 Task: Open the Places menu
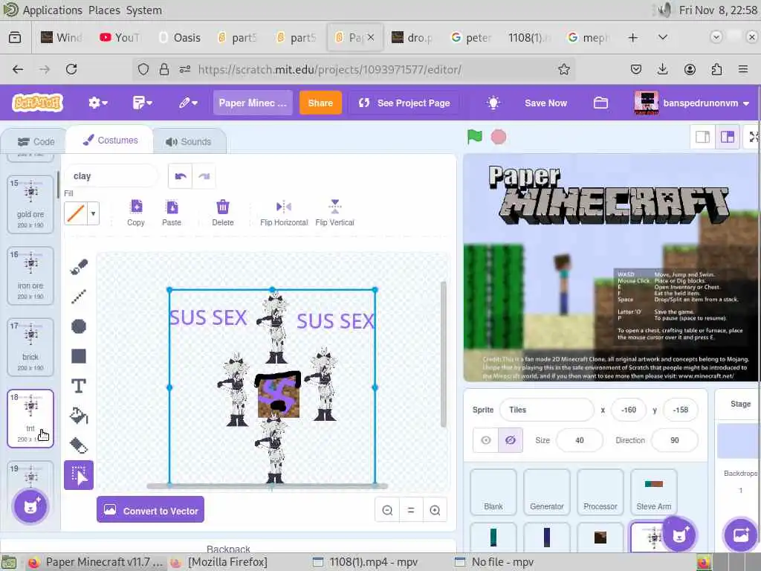pos(104,10)
